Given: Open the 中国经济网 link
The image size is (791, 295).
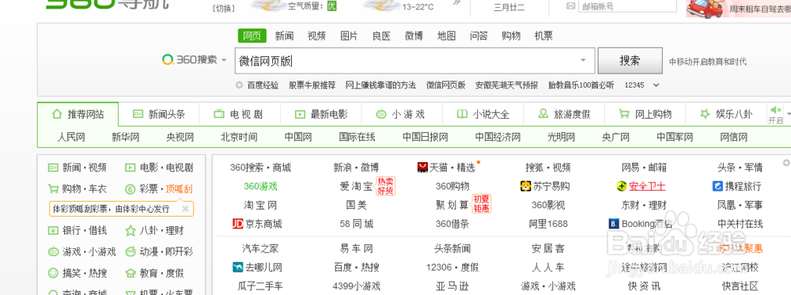Looking at the screenshot, I should (x=498, y=137).
